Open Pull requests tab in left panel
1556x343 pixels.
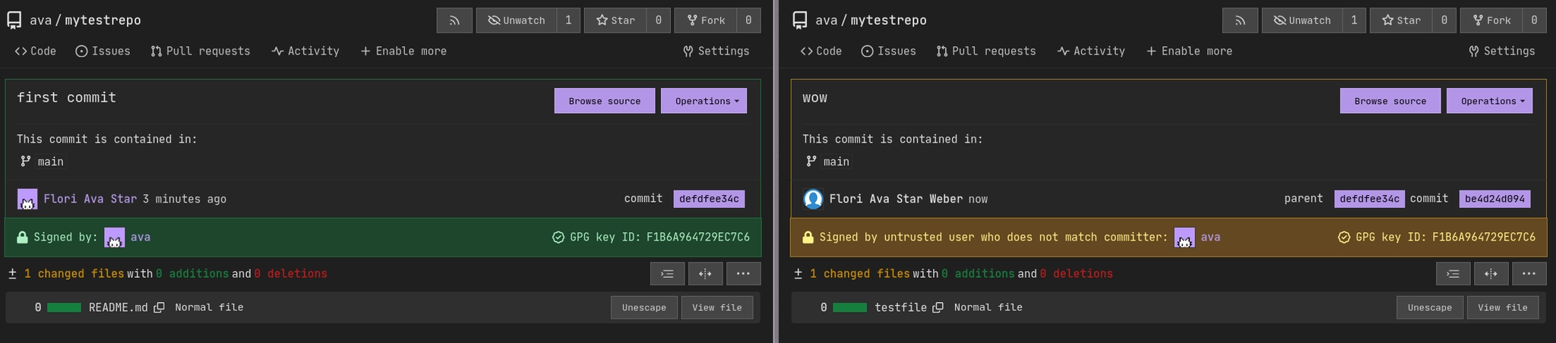point(201,51)
